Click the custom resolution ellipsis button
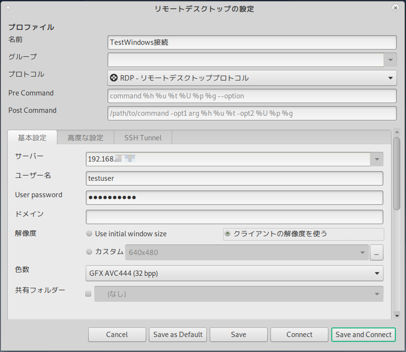Image resolution: width=406 pixels, height=352 pixels. [377, 253]
